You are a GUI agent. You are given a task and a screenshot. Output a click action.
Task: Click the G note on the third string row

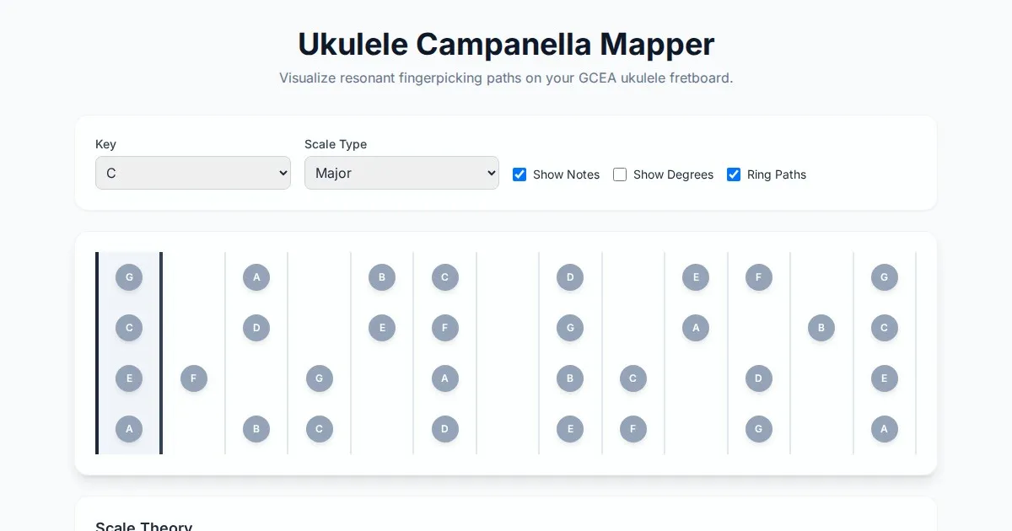320,378
